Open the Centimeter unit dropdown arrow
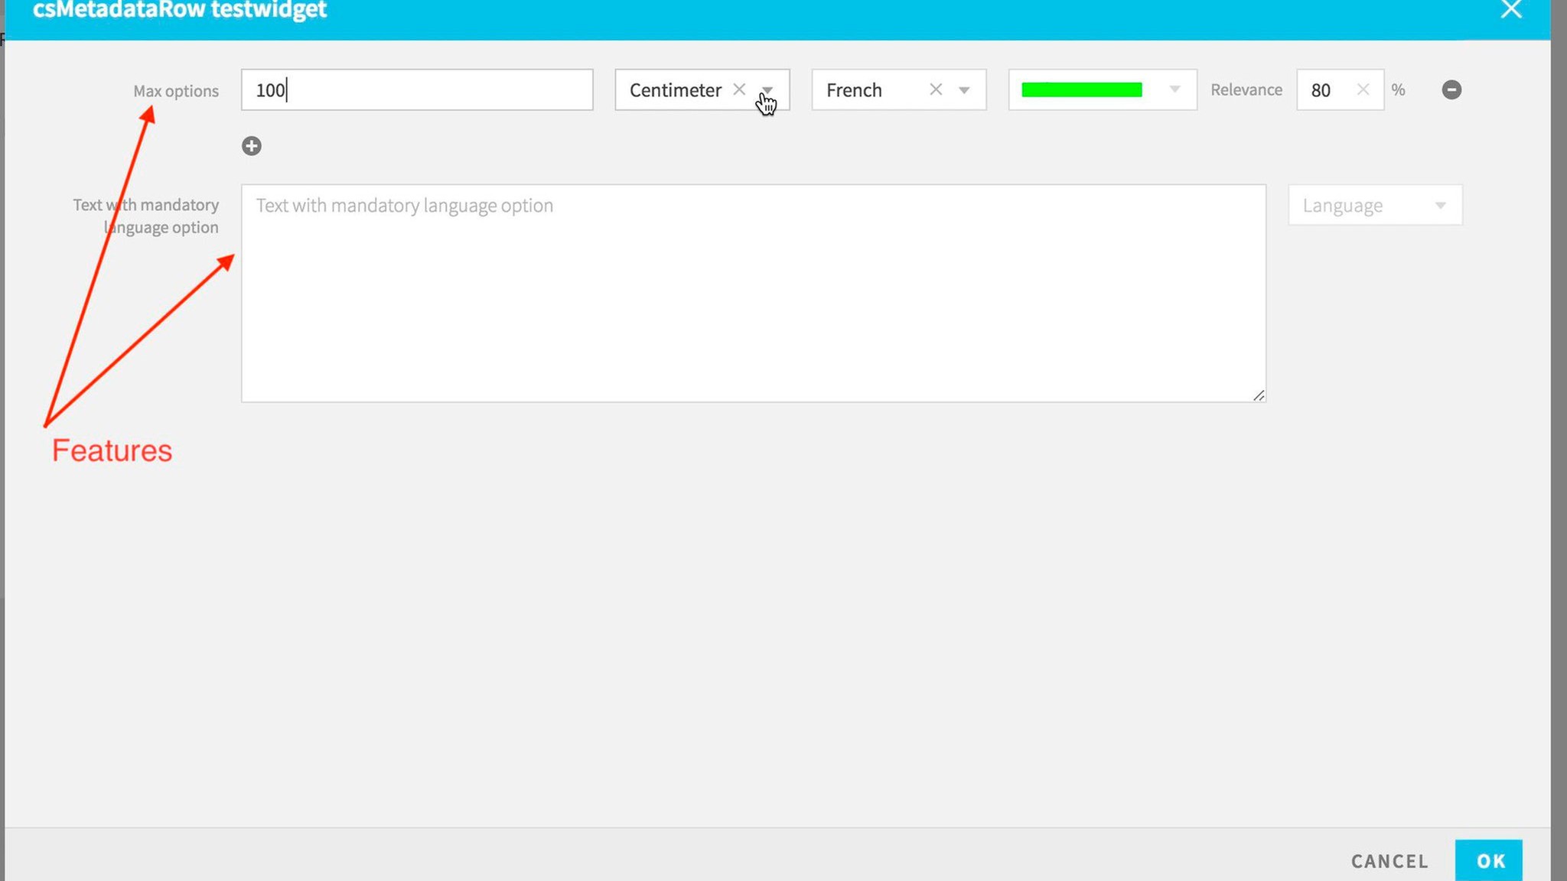The image size is (1567, 881). click(x=767, y=90)
